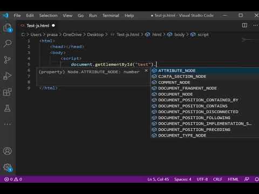Open the Edit menu
Viewport: 259px width, 194px height.
[30, 16]
